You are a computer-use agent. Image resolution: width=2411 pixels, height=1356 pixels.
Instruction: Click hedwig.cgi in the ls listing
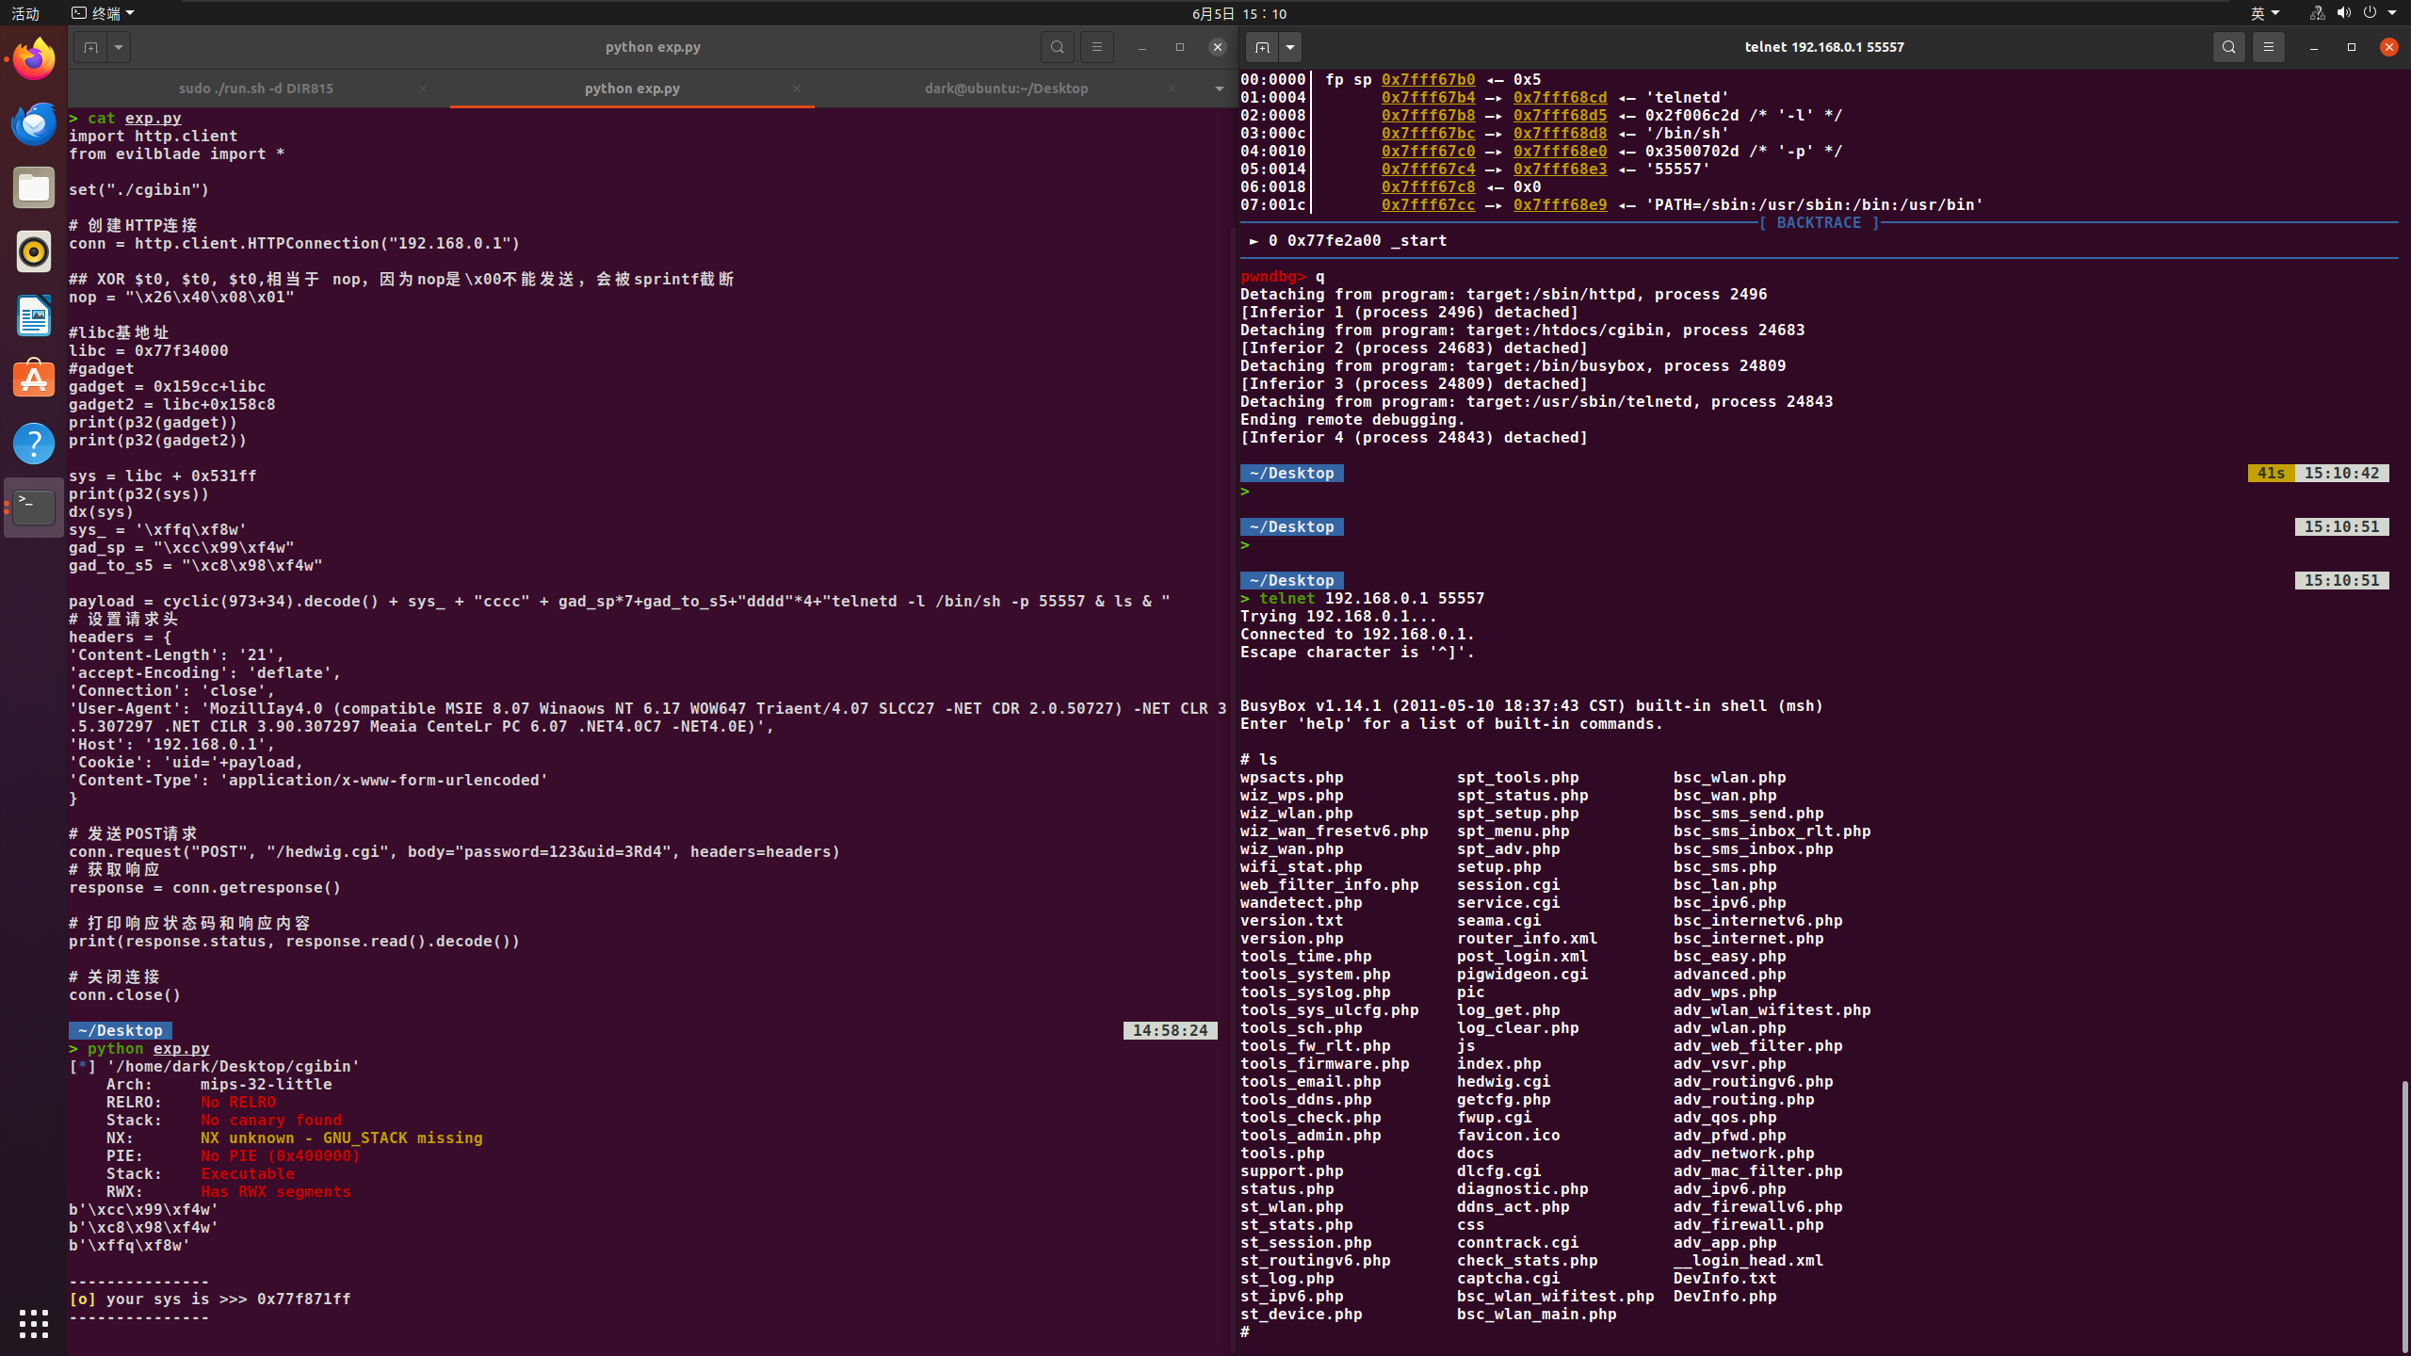click(1503, 1082)
